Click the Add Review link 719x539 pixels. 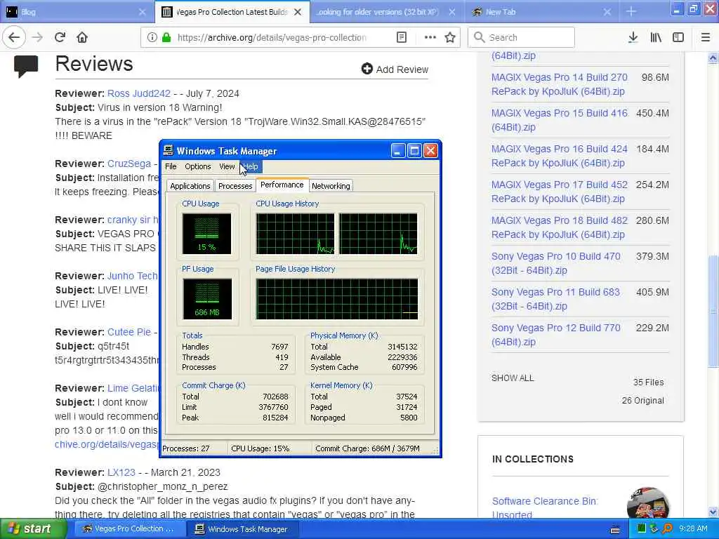click(x=395, y=69)
